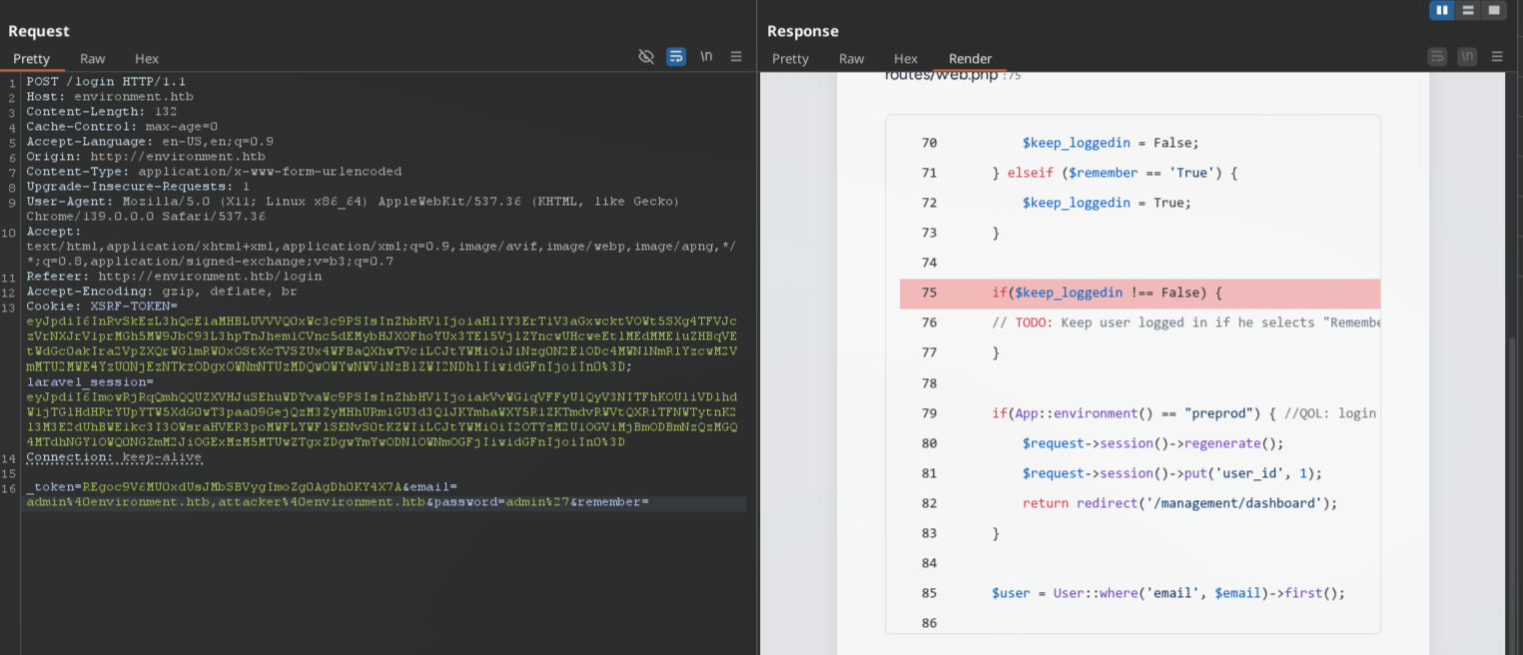Open Response Hex tab
The width and height of the screenshot is (1523, 655).
pyautogui.click(x=906, y=59)
